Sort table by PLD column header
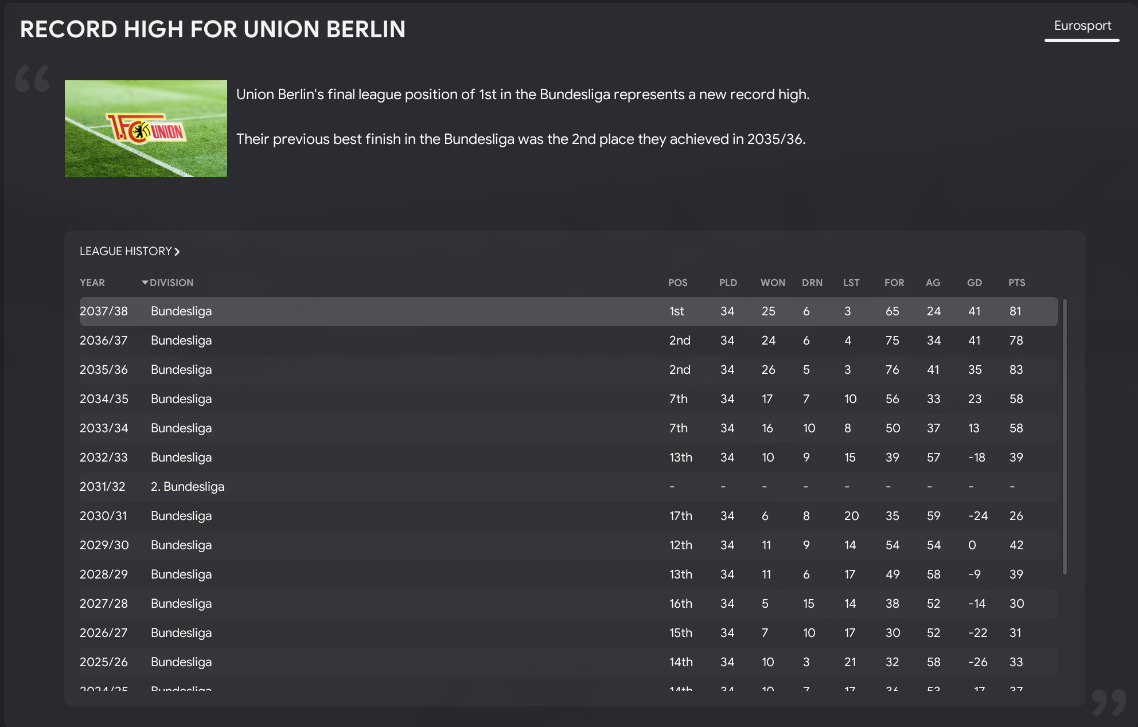 [728, 283]
